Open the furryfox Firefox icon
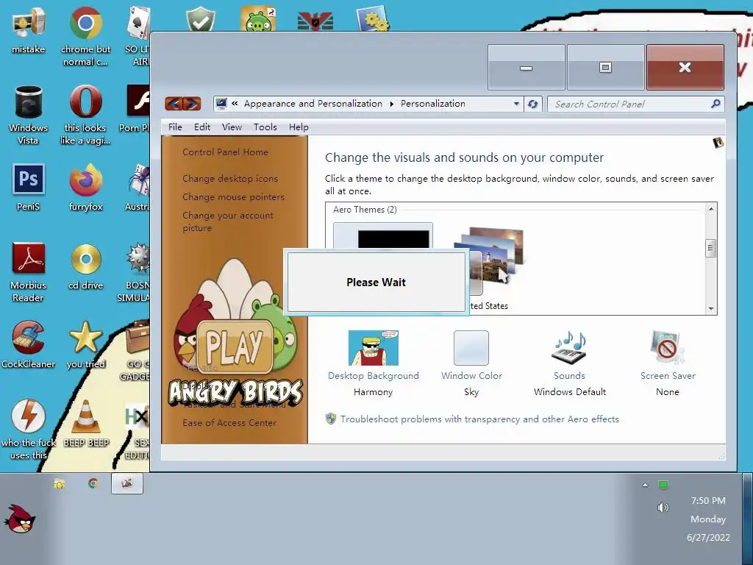This screenshot has width=753, height=565. pyautogui.click(x=85, y=188)
